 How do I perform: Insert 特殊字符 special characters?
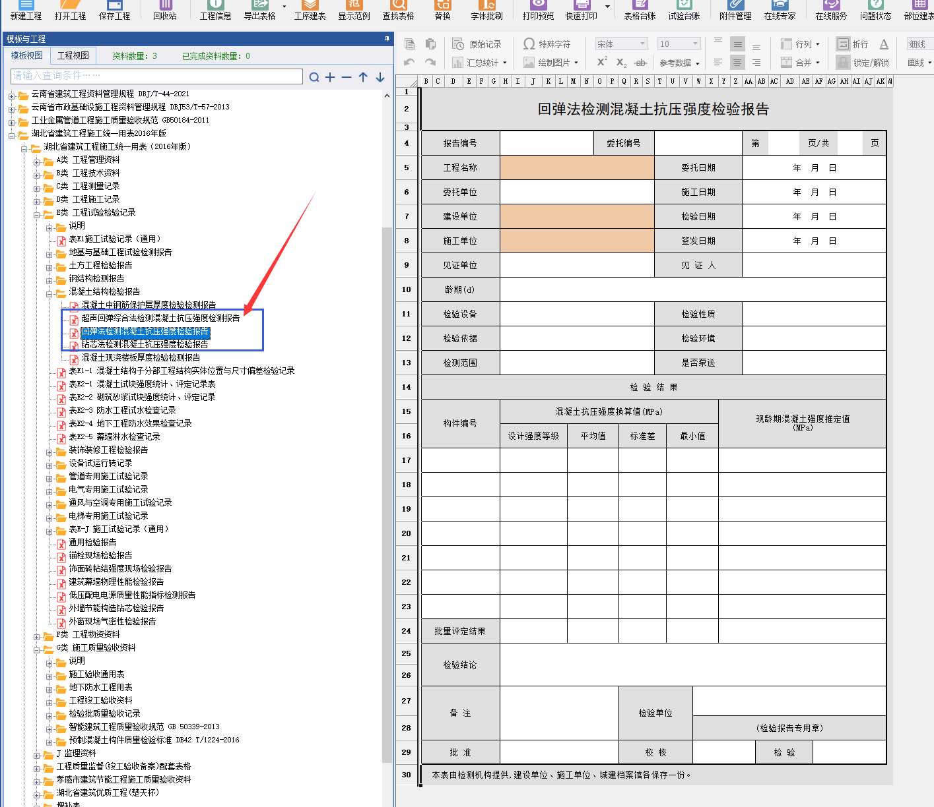pyautogui.click(x=547, y=44)
